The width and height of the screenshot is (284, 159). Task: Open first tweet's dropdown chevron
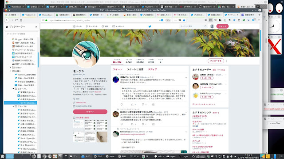[186, 78]
